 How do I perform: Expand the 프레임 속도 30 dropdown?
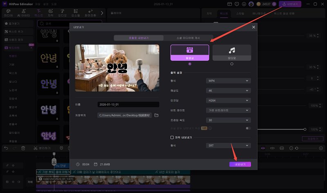click(x=228, y=120)
